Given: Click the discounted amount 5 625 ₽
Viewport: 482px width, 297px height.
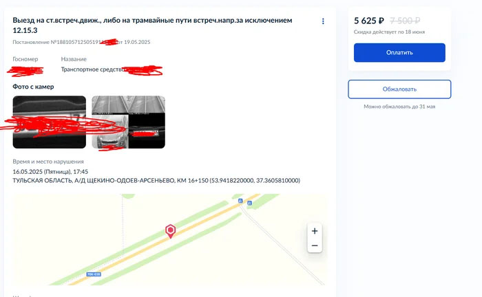Looking at the screenshot, I should [369, 21].
